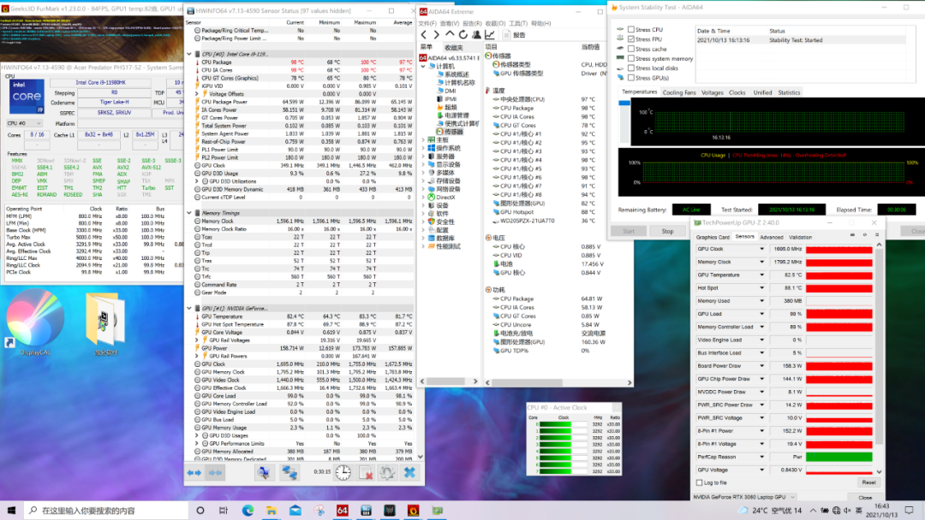
Task: Click HWiNFO collapse columns arrows icon
Action: [215, 472]
